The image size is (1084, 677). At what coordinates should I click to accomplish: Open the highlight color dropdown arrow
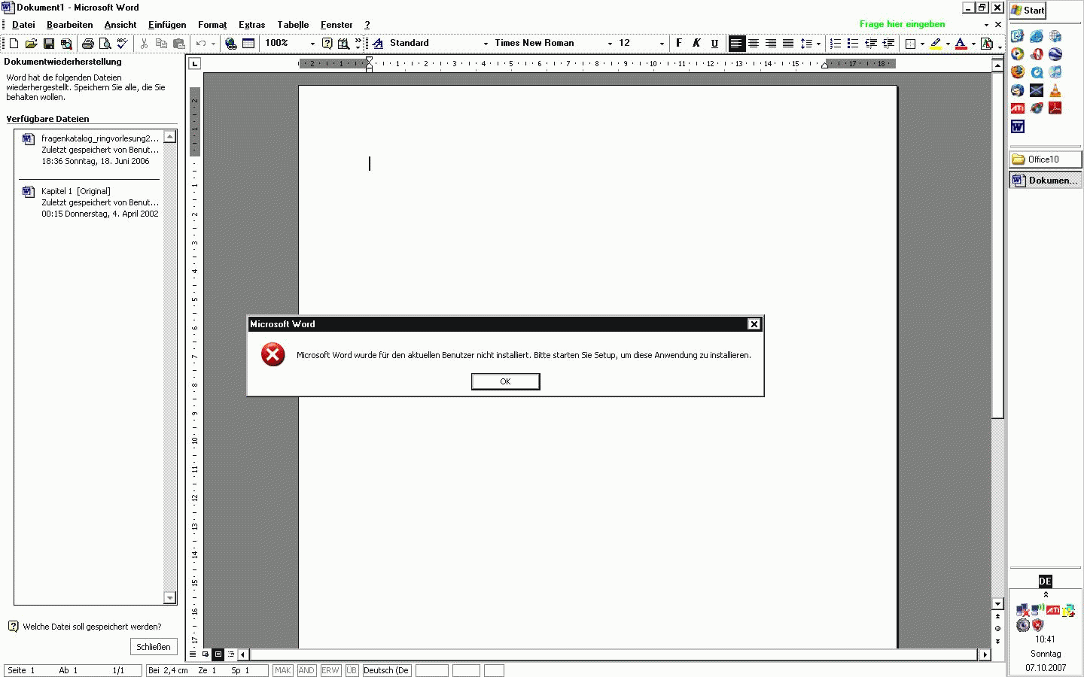[948, 44]
